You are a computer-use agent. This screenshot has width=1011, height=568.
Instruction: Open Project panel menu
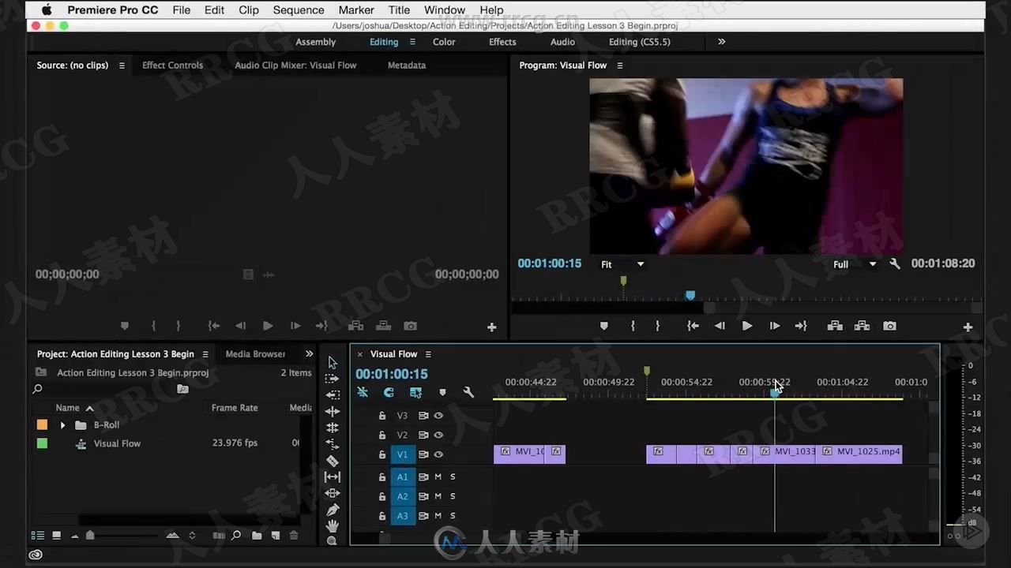coord(205,354)
